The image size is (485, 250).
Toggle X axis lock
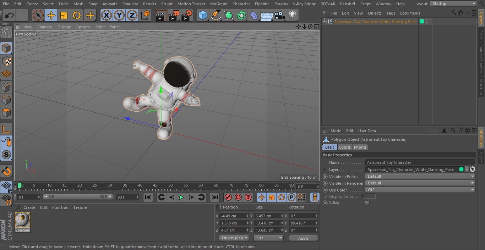point(106,15)
